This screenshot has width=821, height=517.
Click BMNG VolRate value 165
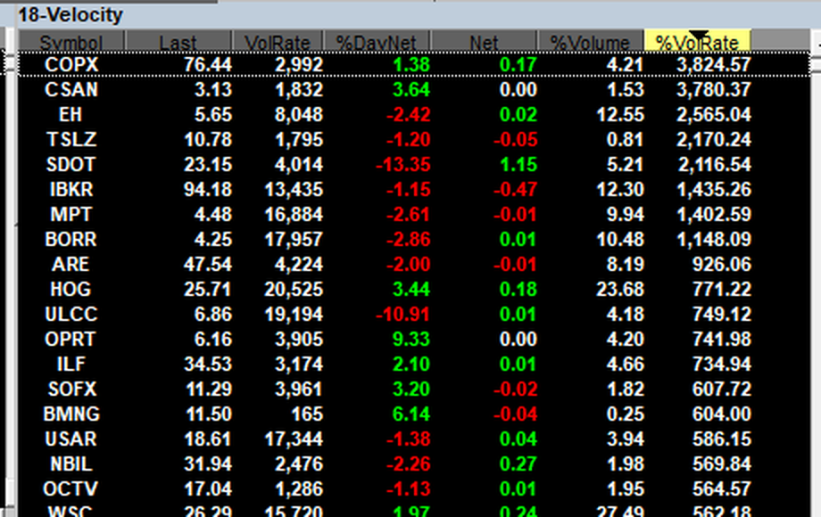(x=307, y=414)
